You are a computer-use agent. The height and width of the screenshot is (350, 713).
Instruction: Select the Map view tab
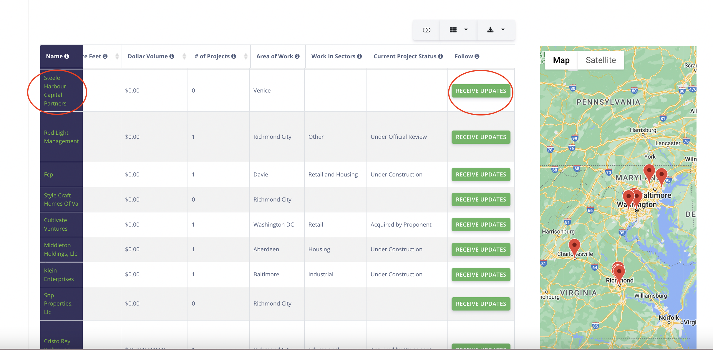(561, 60)
